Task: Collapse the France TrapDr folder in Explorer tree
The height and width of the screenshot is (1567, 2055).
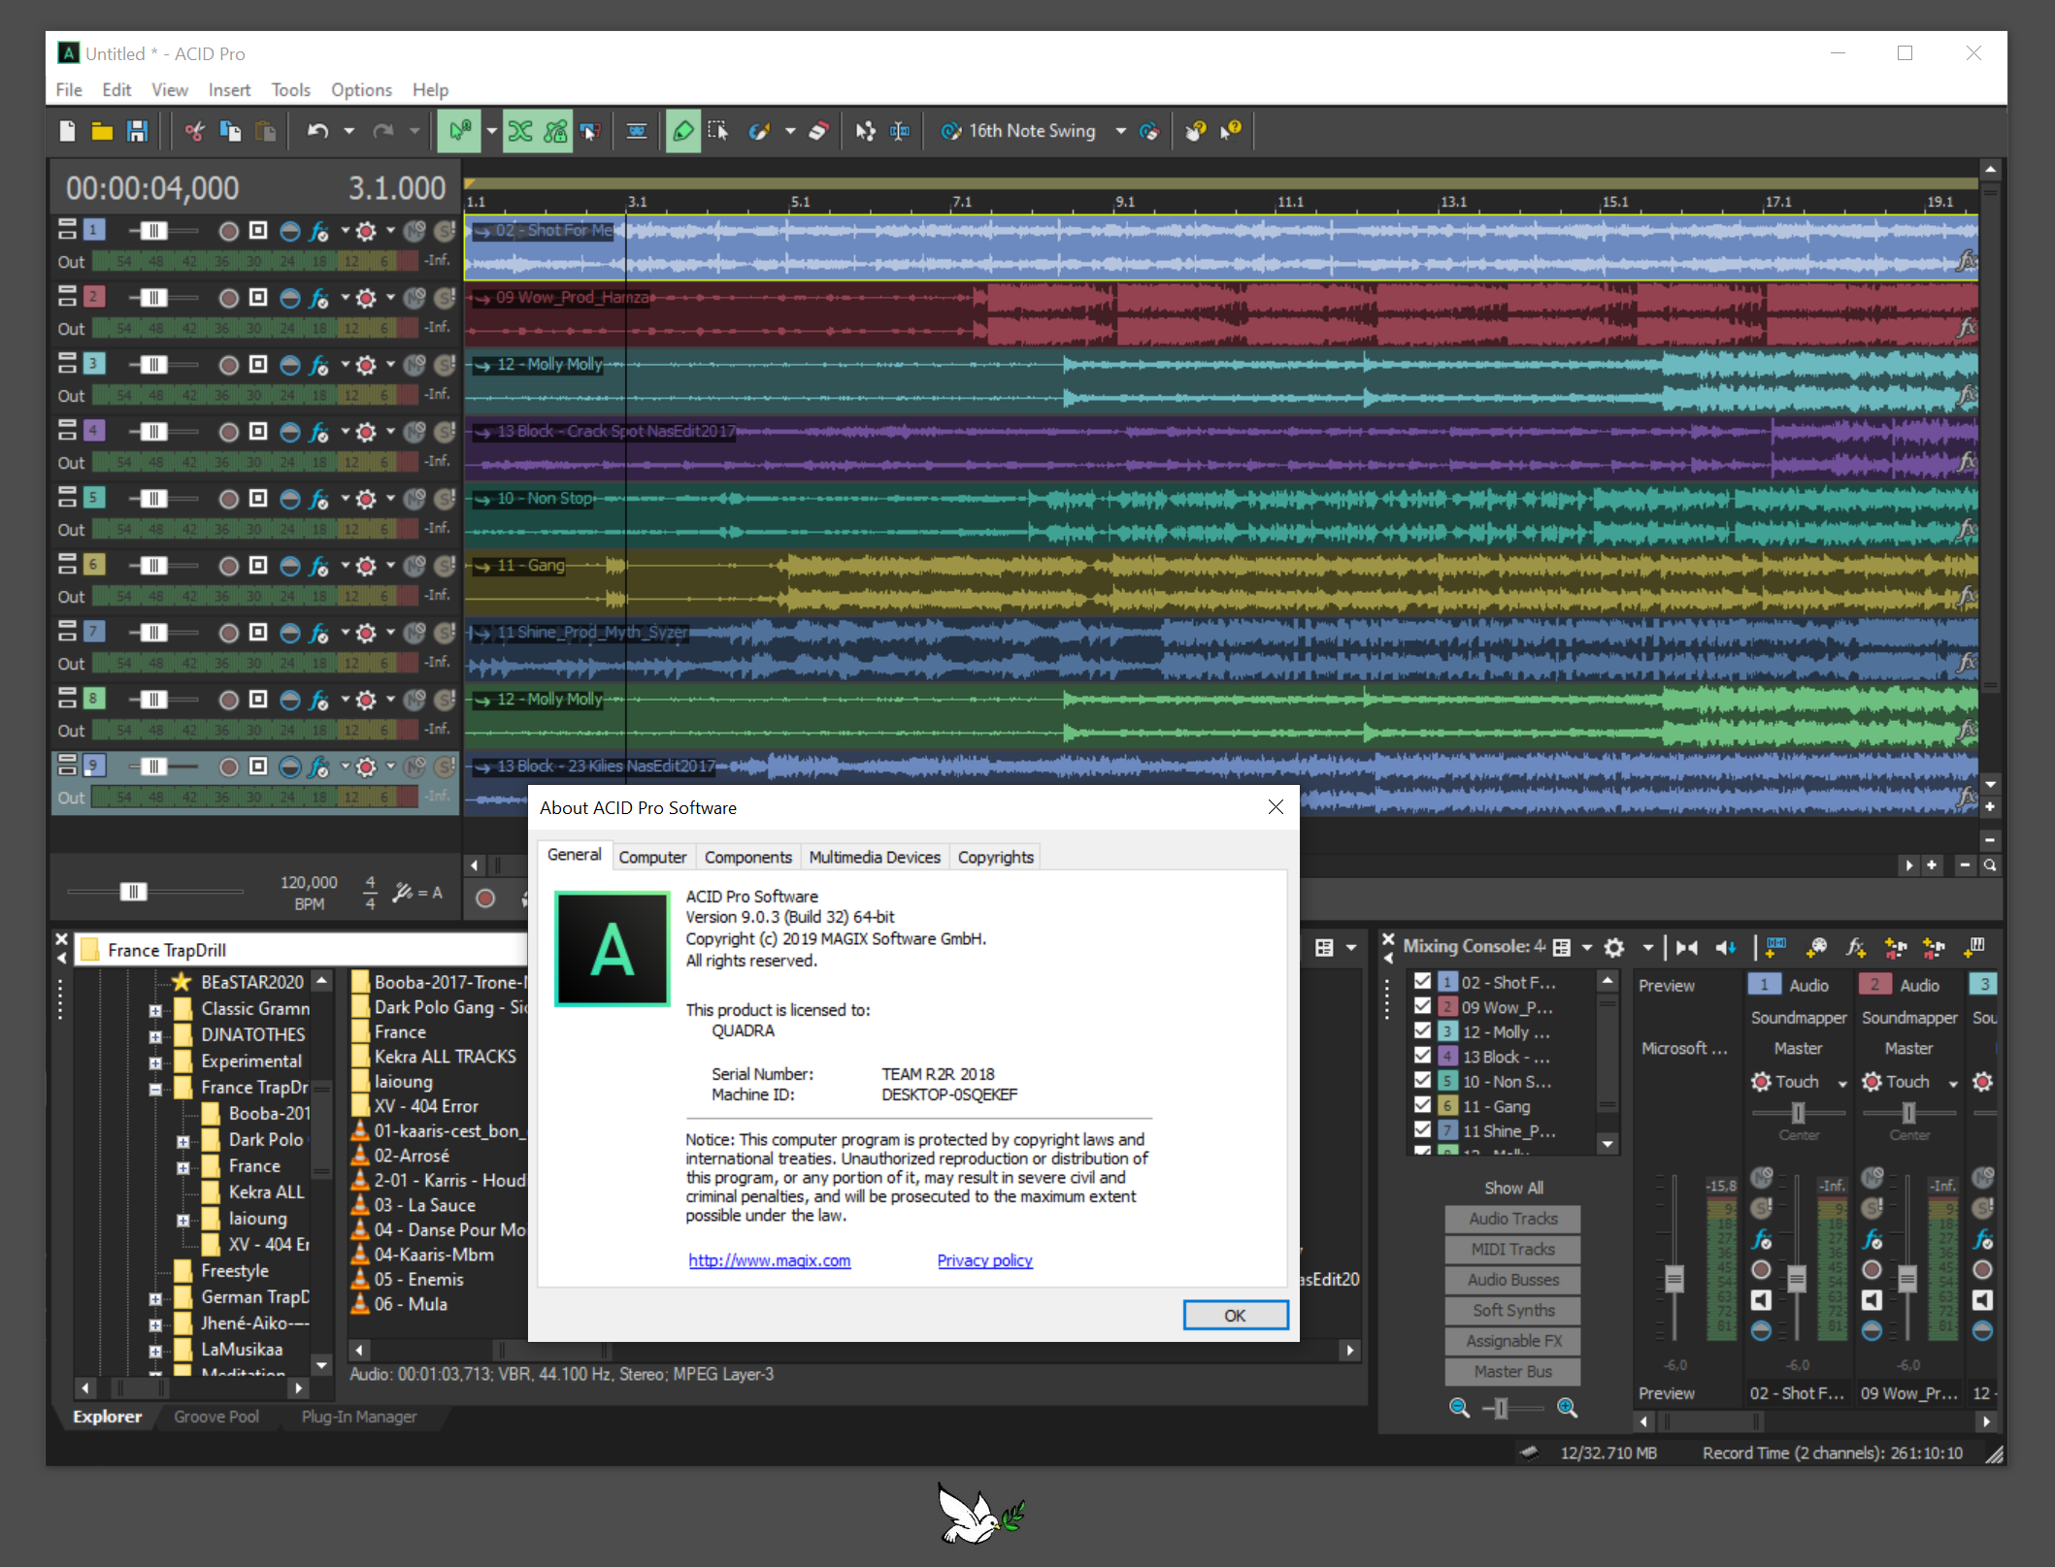Action: coord(155,1089)
